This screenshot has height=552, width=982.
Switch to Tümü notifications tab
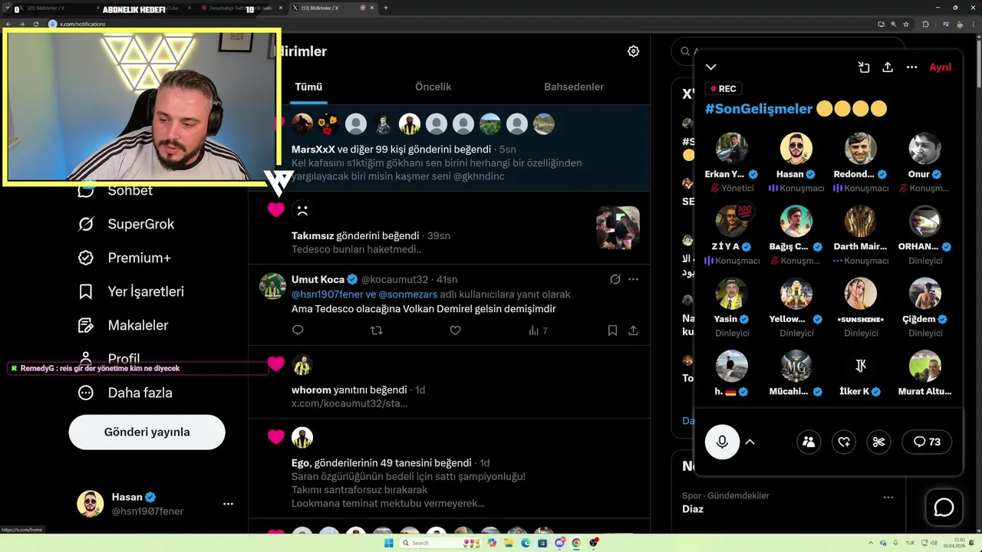(308, 87)
